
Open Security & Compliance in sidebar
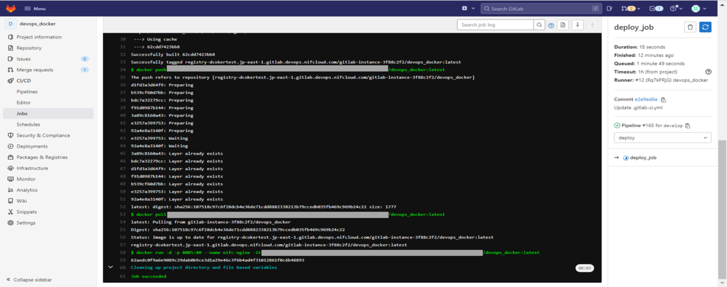pyautogui.click(x=48, y=135)
